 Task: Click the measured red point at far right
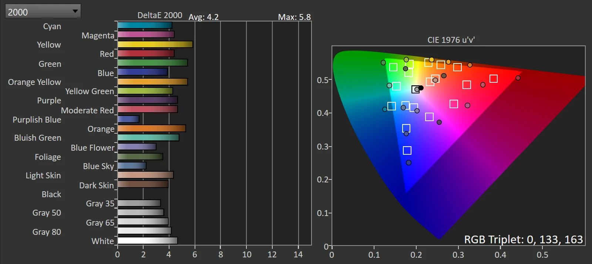(518, 78)
